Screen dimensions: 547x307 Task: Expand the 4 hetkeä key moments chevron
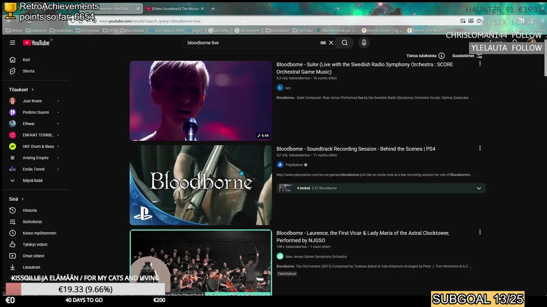[x=479, y=188]
